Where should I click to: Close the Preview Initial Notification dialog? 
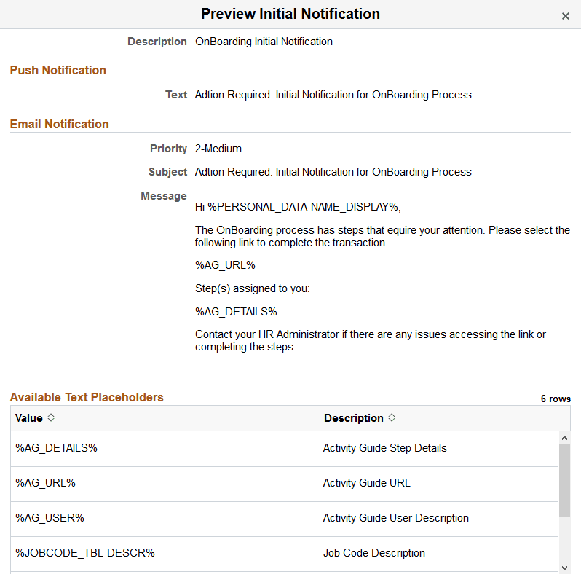(565, 16)
